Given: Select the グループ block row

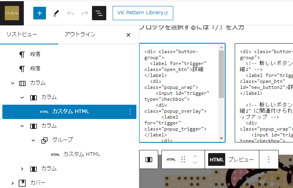Looking at the screenshot, I should click(x=69, y=140).
